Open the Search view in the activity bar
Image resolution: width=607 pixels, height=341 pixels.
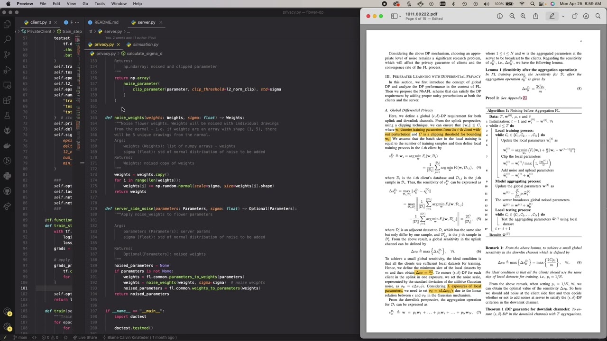(x=7, y=39)
